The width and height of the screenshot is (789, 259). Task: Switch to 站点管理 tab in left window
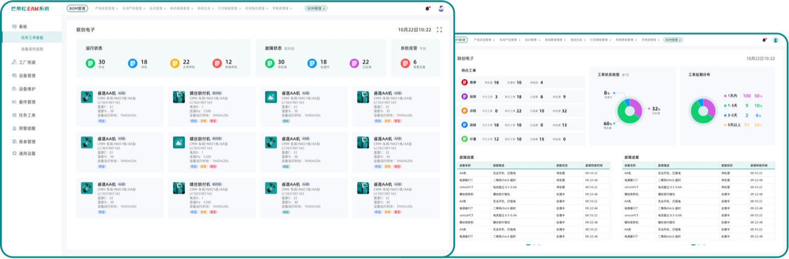coord(156,9)
